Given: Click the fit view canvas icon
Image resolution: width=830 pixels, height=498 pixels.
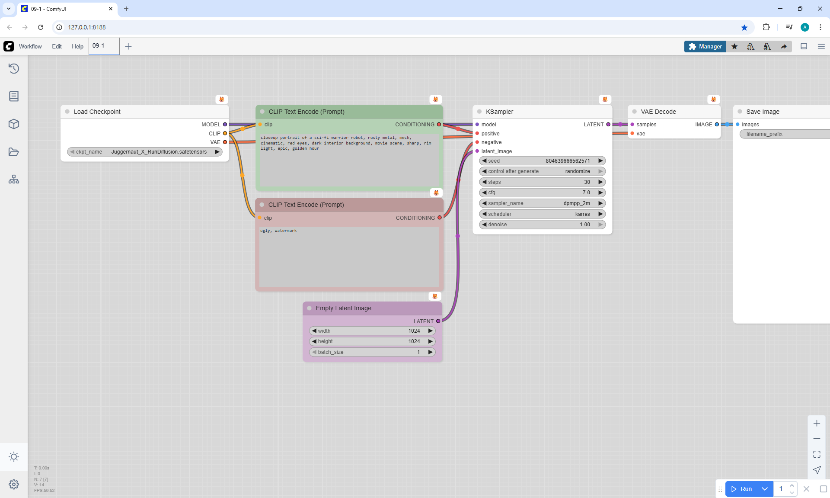Looking at the screenshot, I should point(817,454).
